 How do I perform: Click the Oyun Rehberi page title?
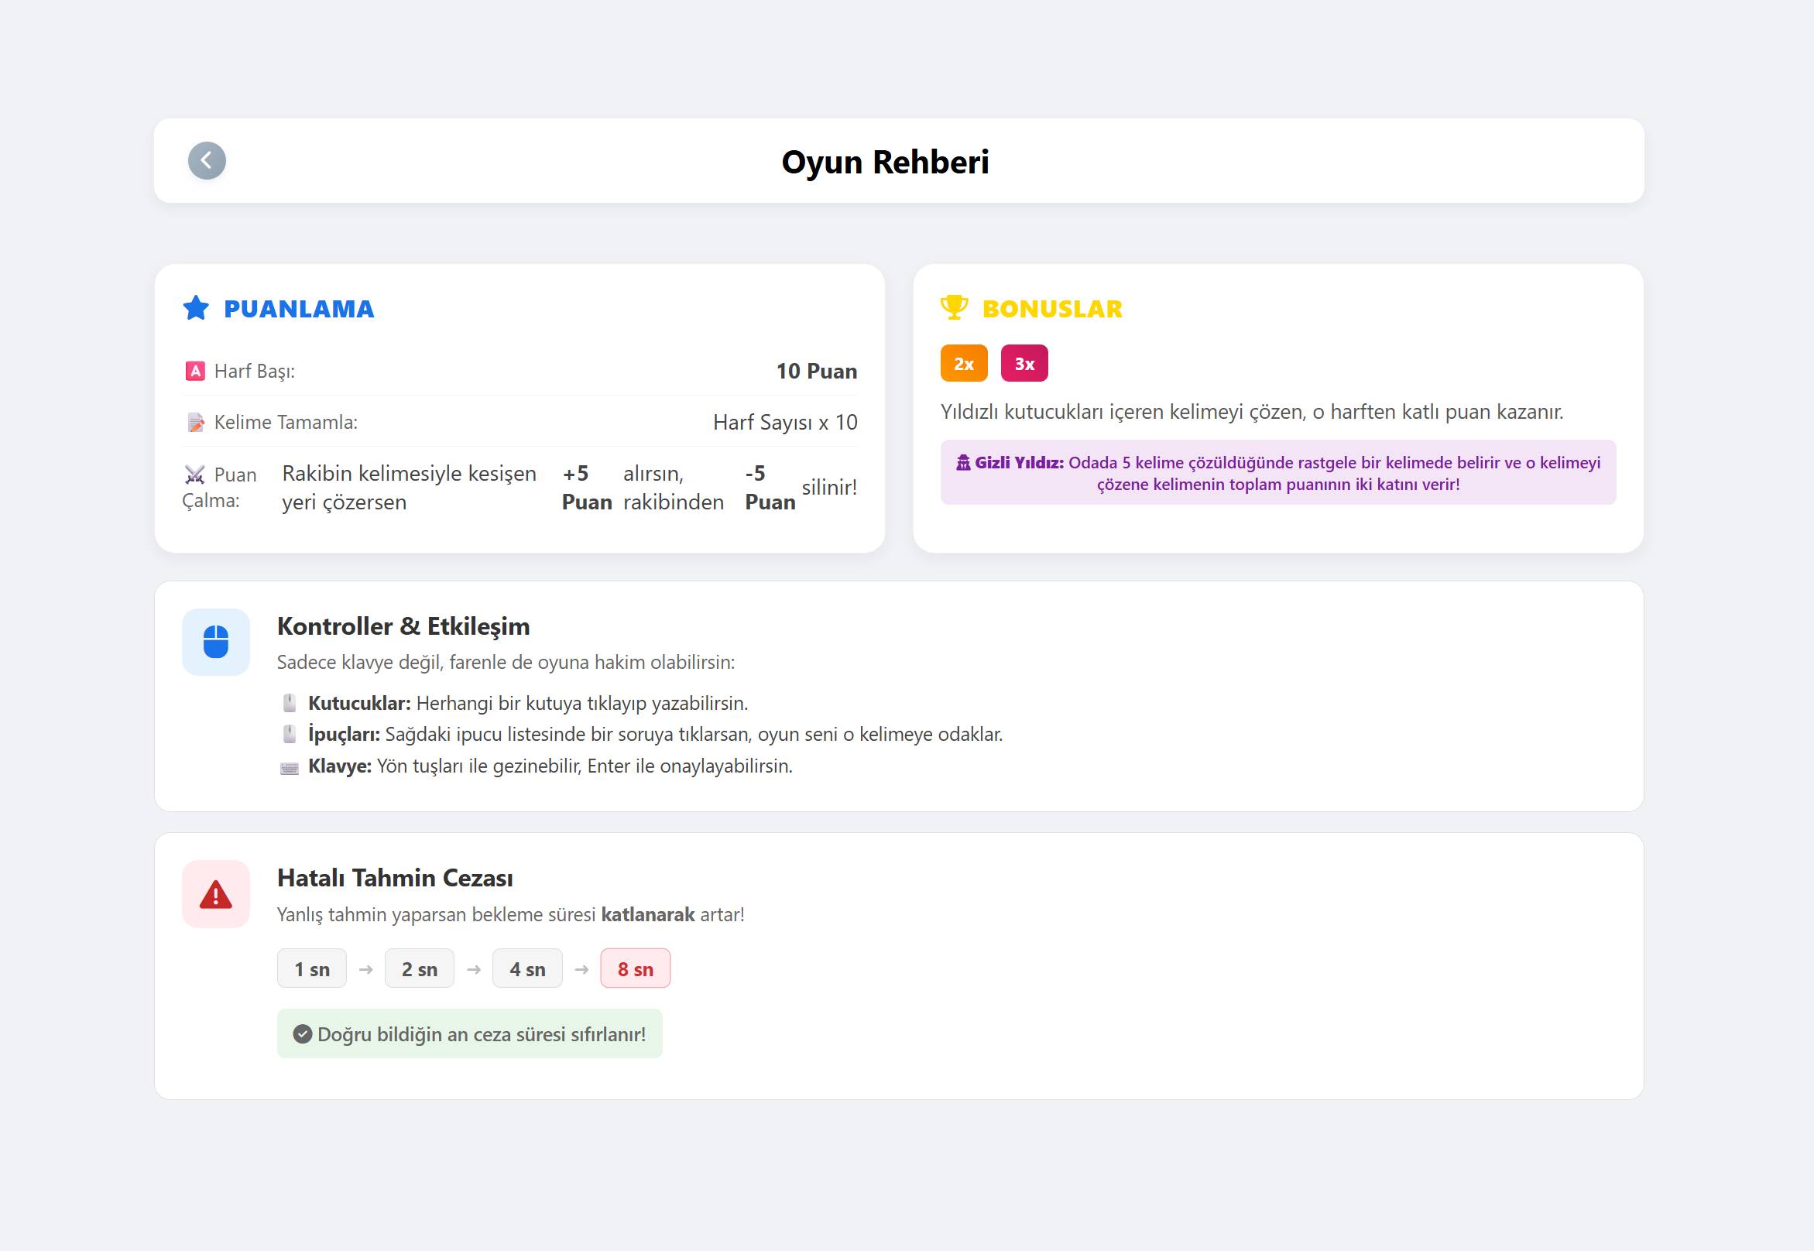tap(885, 162)
